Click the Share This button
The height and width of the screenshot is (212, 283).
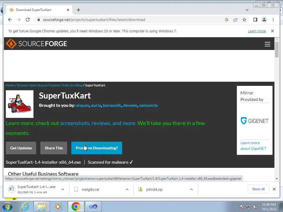[54, 148]
